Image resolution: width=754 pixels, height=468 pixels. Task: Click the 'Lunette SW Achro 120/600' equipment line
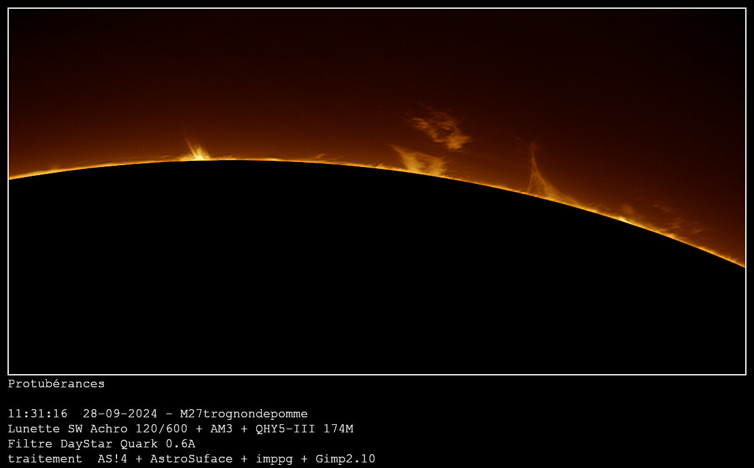(181, 429)
